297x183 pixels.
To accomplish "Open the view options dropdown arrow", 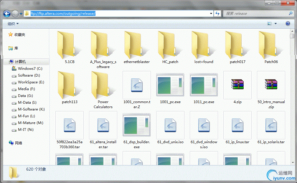I will coord(275,24).
